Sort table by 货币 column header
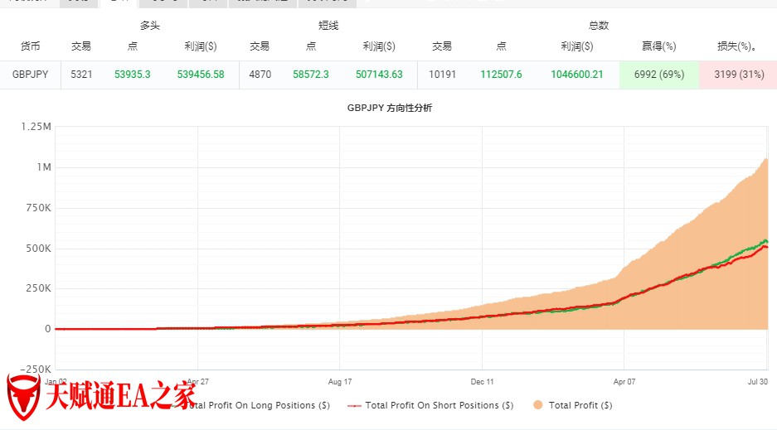This screenshot has width=777, height=430. (30, 46)
